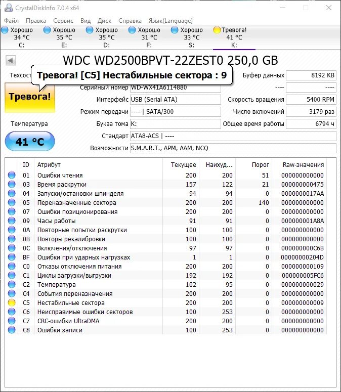Click status orb for attribute 04 Запуски/остановки шпинделя
The height and width of the screenshot is (392, 341).
pyautogui.click(x=12, y=193)
